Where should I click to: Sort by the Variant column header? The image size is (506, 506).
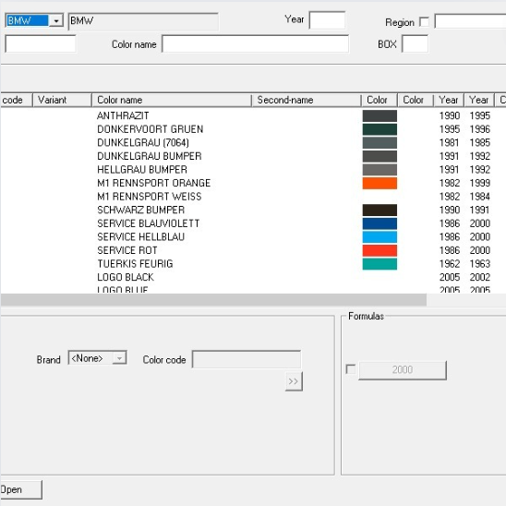click(x=62, y=100)
